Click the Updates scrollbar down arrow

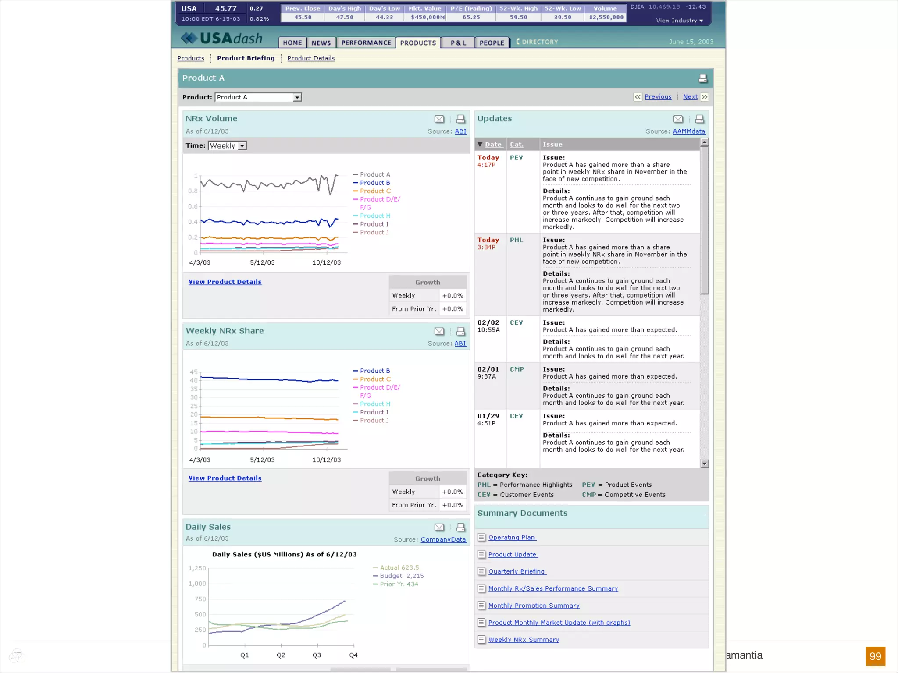pos(705,464)
